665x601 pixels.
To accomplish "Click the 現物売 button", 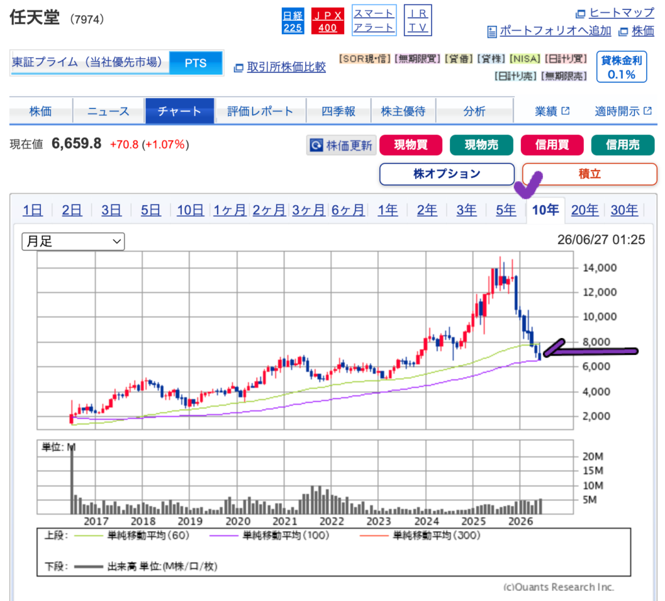I will [x=481, y=145].
